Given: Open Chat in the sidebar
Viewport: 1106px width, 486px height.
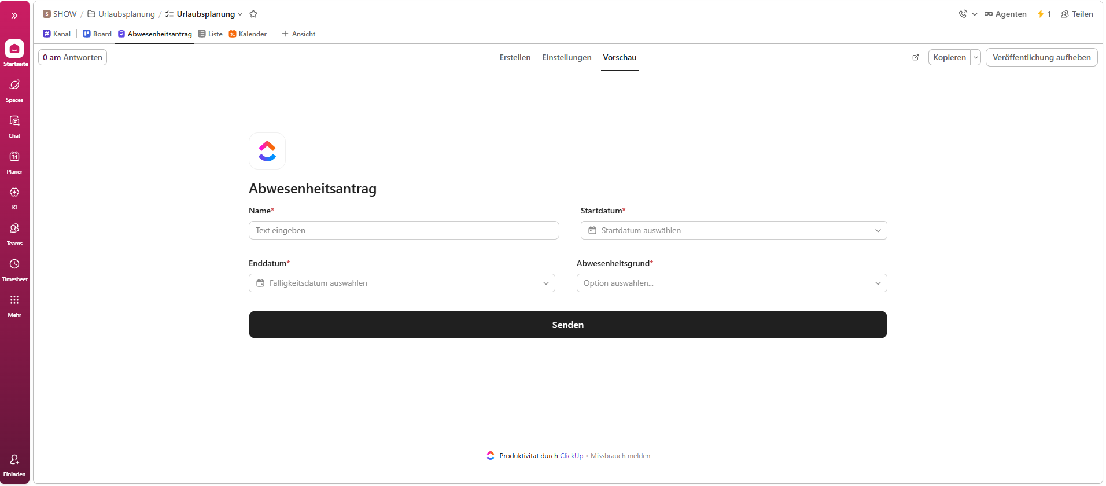Looking at the screenshot, I should [x=14, y=126].
